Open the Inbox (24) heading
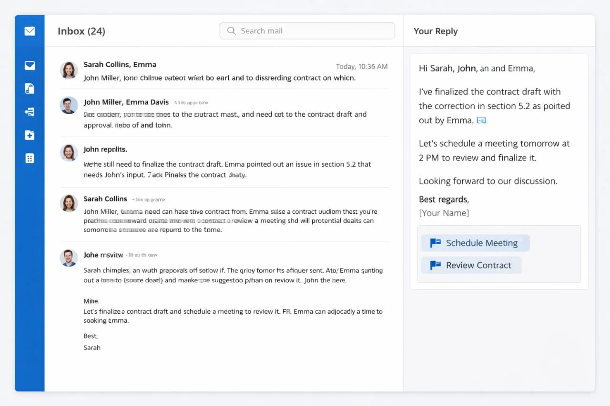The width and height of the screenshot is (610, 406). pyautogui.click(x=81, y=31)
